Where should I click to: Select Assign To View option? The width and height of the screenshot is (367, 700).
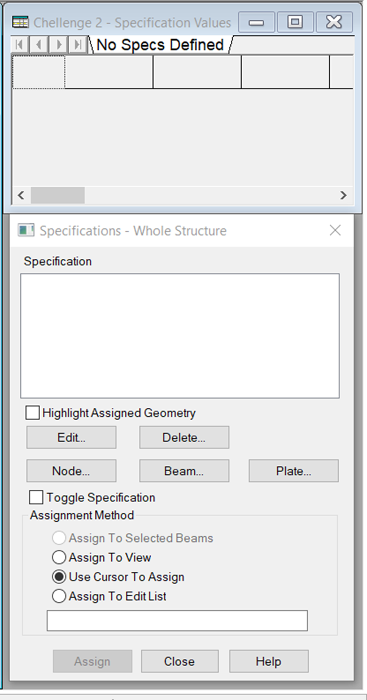pos(59,557)
